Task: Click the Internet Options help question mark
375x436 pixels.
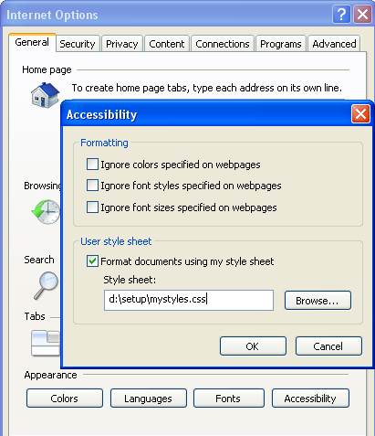Action: [x=341, y=15]
